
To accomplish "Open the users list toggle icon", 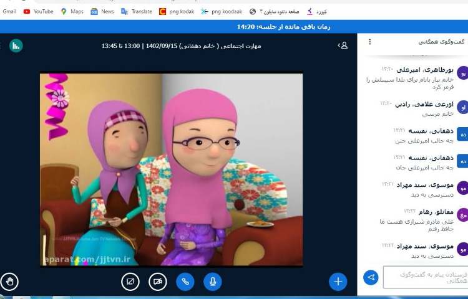I will coord(343,45).
